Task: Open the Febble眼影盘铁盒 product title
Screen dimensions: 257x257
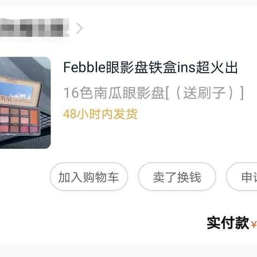Action: pos(150,67)
